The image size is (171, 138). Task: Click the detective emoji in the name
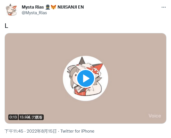(48, 7)
